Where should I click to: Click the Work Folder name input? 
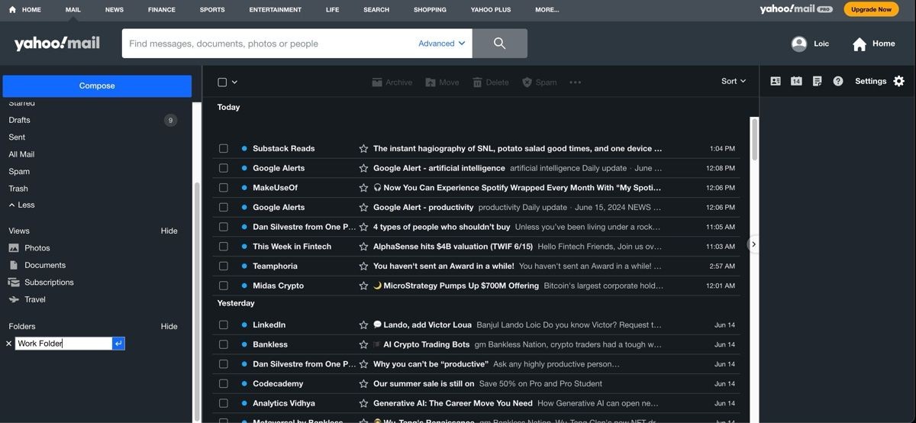(x=63, y=344)
